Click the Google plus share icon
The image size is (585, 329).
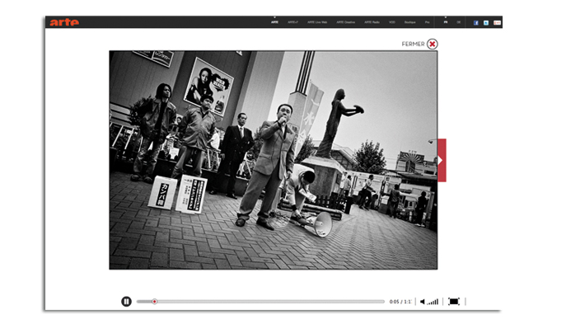(497, 23)
